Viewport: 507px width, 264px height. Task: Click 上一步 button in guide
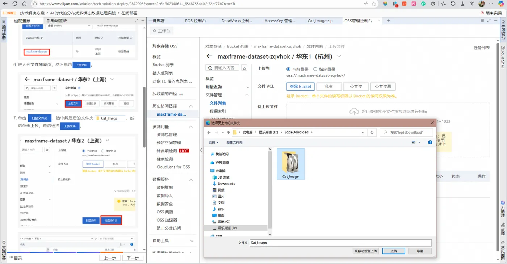coord(110,258)
